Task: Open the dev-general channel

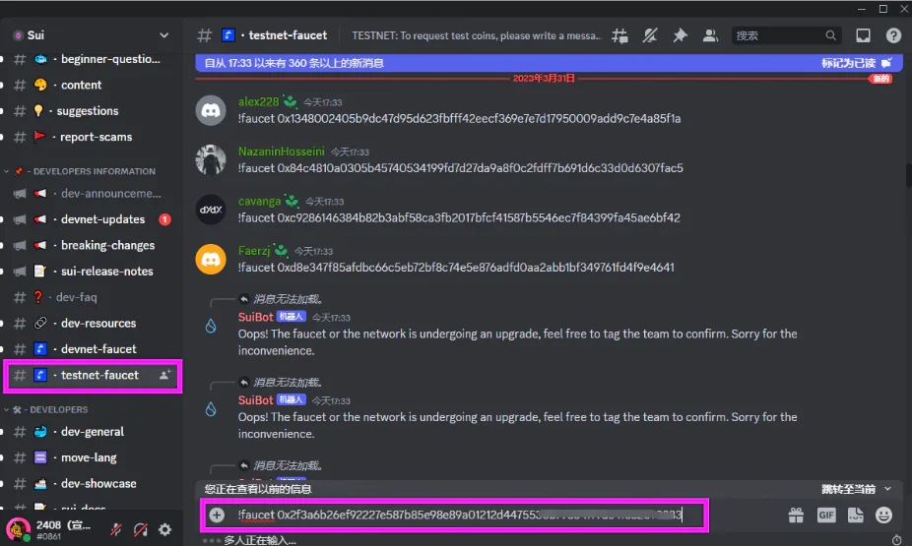Action: (x=92, y=432)
